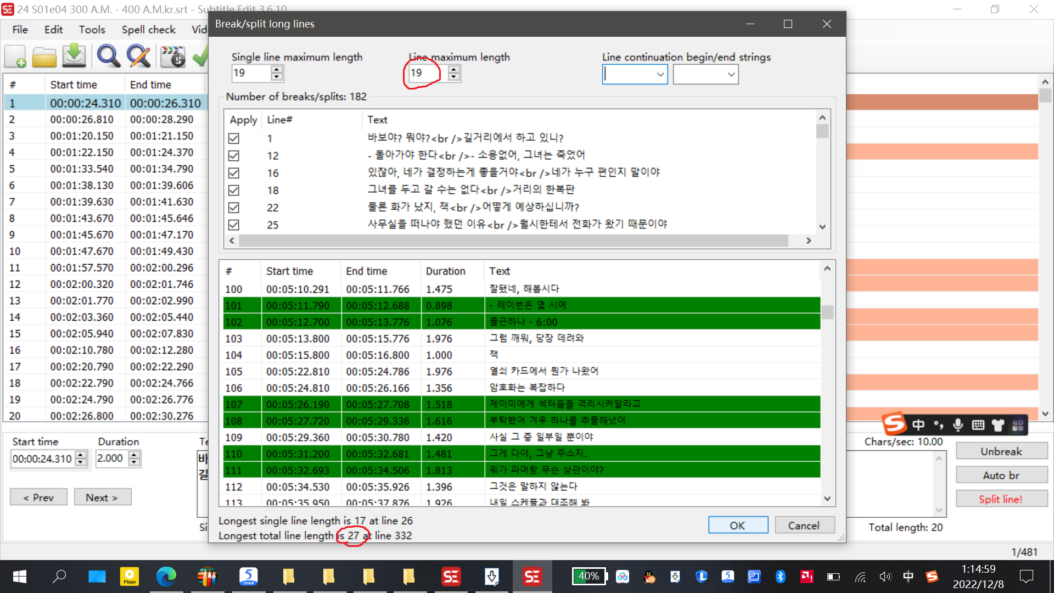
Task: Click the Save subtitle icon
Action: coord(74,56)
